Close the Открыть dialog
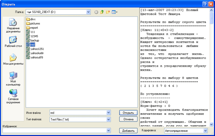 pos(211,4)
